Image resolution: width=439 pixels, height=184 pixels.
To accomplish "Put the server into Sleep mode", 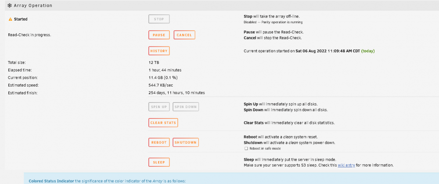I will [x=159, y=162].
